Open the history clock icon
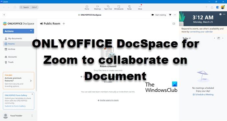This screenshot has width=227, height=121. (15, 7)
